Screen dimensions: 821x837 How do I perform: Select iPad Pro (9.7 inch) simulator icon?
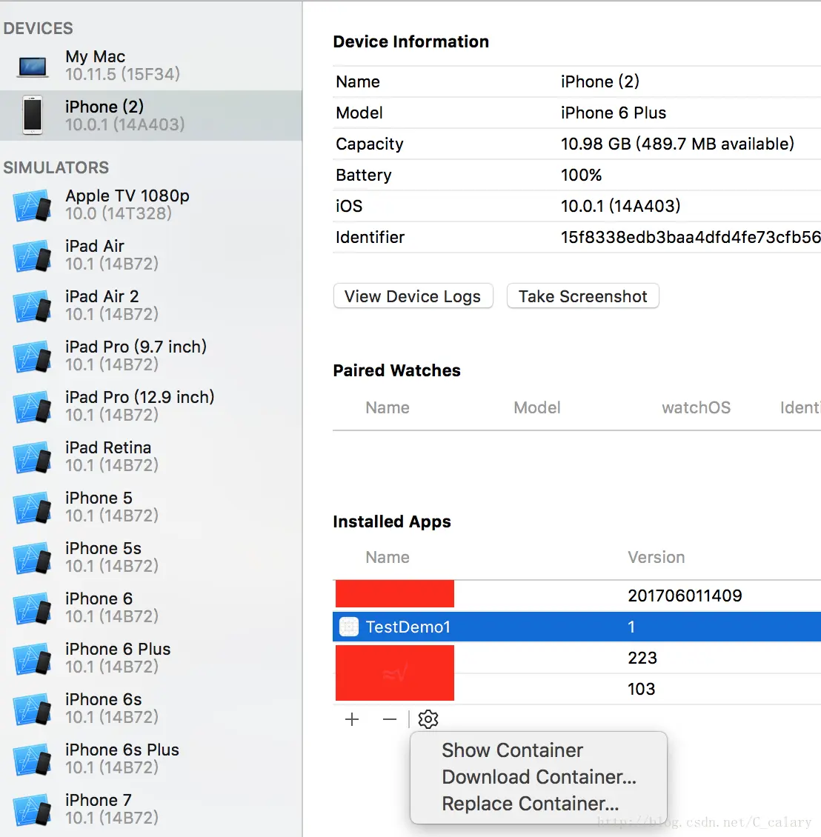[x=33, y=356]
